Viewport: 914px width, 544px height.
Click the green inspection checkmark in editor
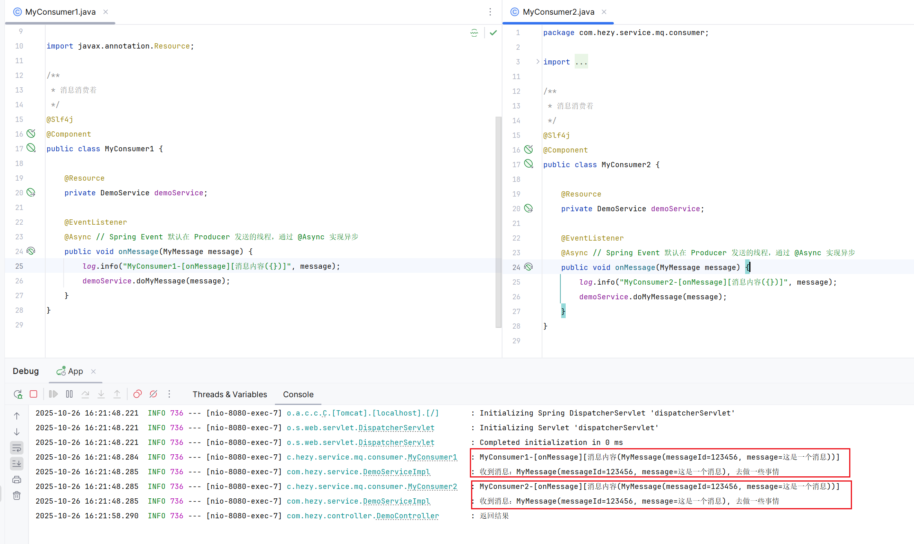493,33
